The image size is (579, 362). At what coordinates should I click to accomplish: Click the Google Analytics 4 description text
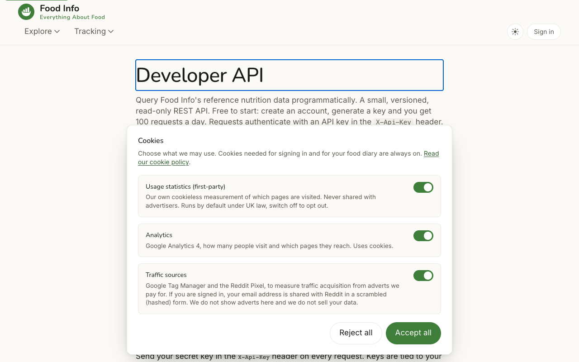click(x=269, y=246)
